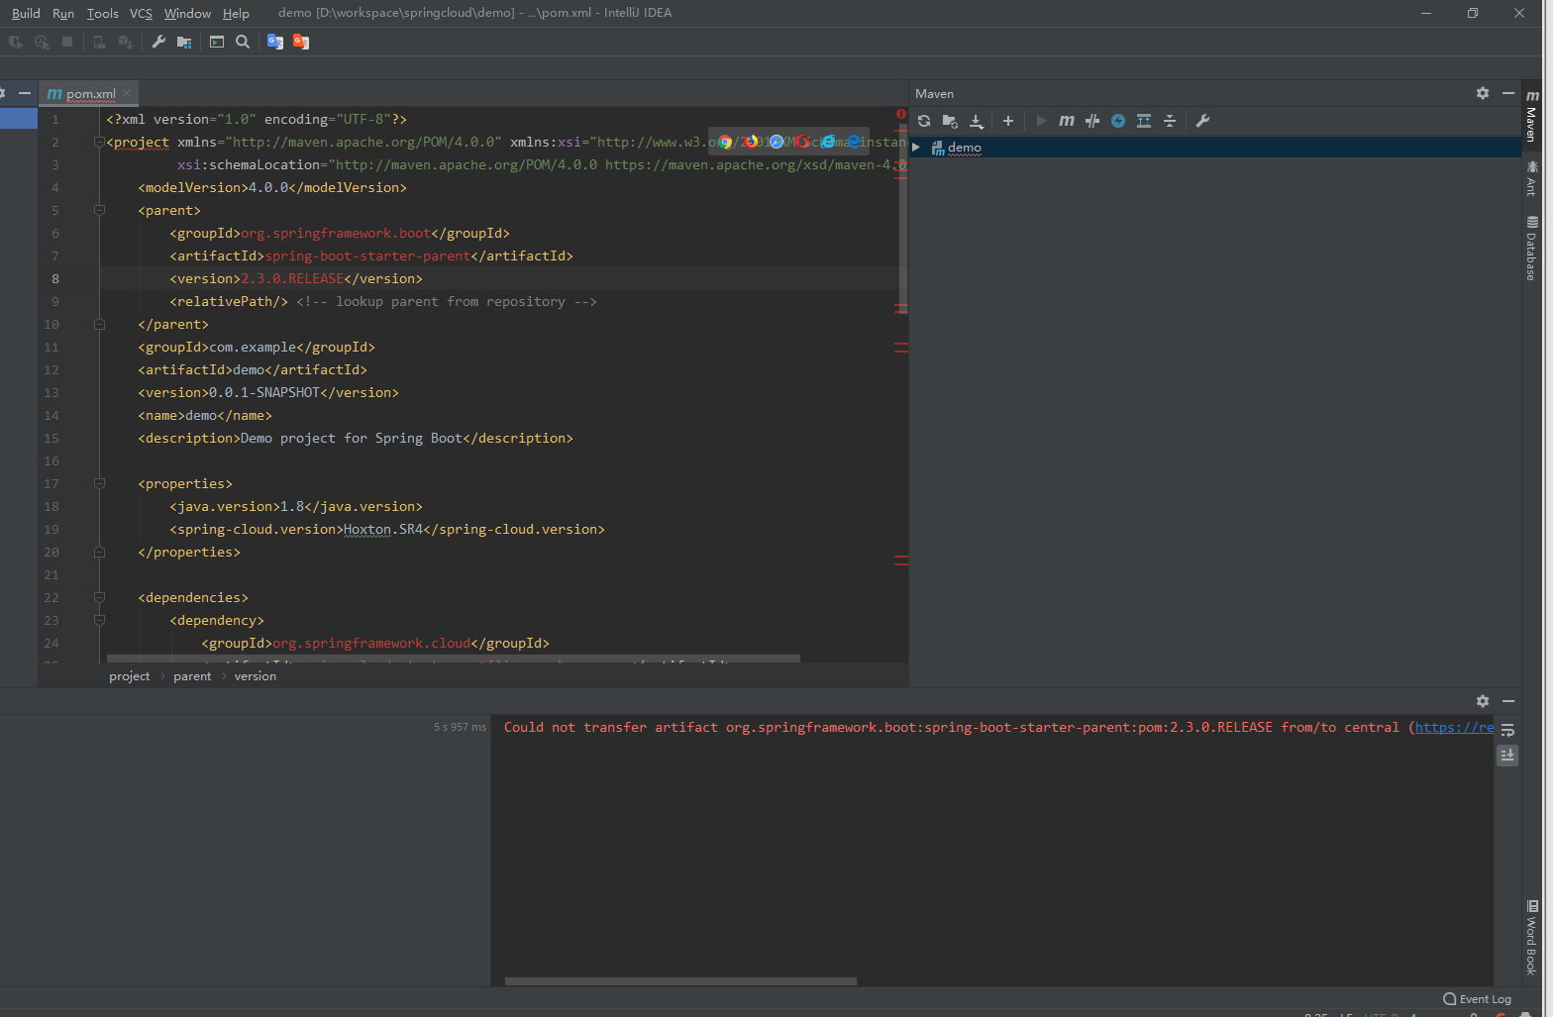Open the Maven side tool tab

coord(1532,115)
